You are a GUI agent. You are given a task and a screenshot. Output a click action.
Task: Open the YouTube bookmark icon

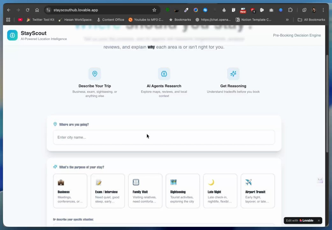pos(20,20)
